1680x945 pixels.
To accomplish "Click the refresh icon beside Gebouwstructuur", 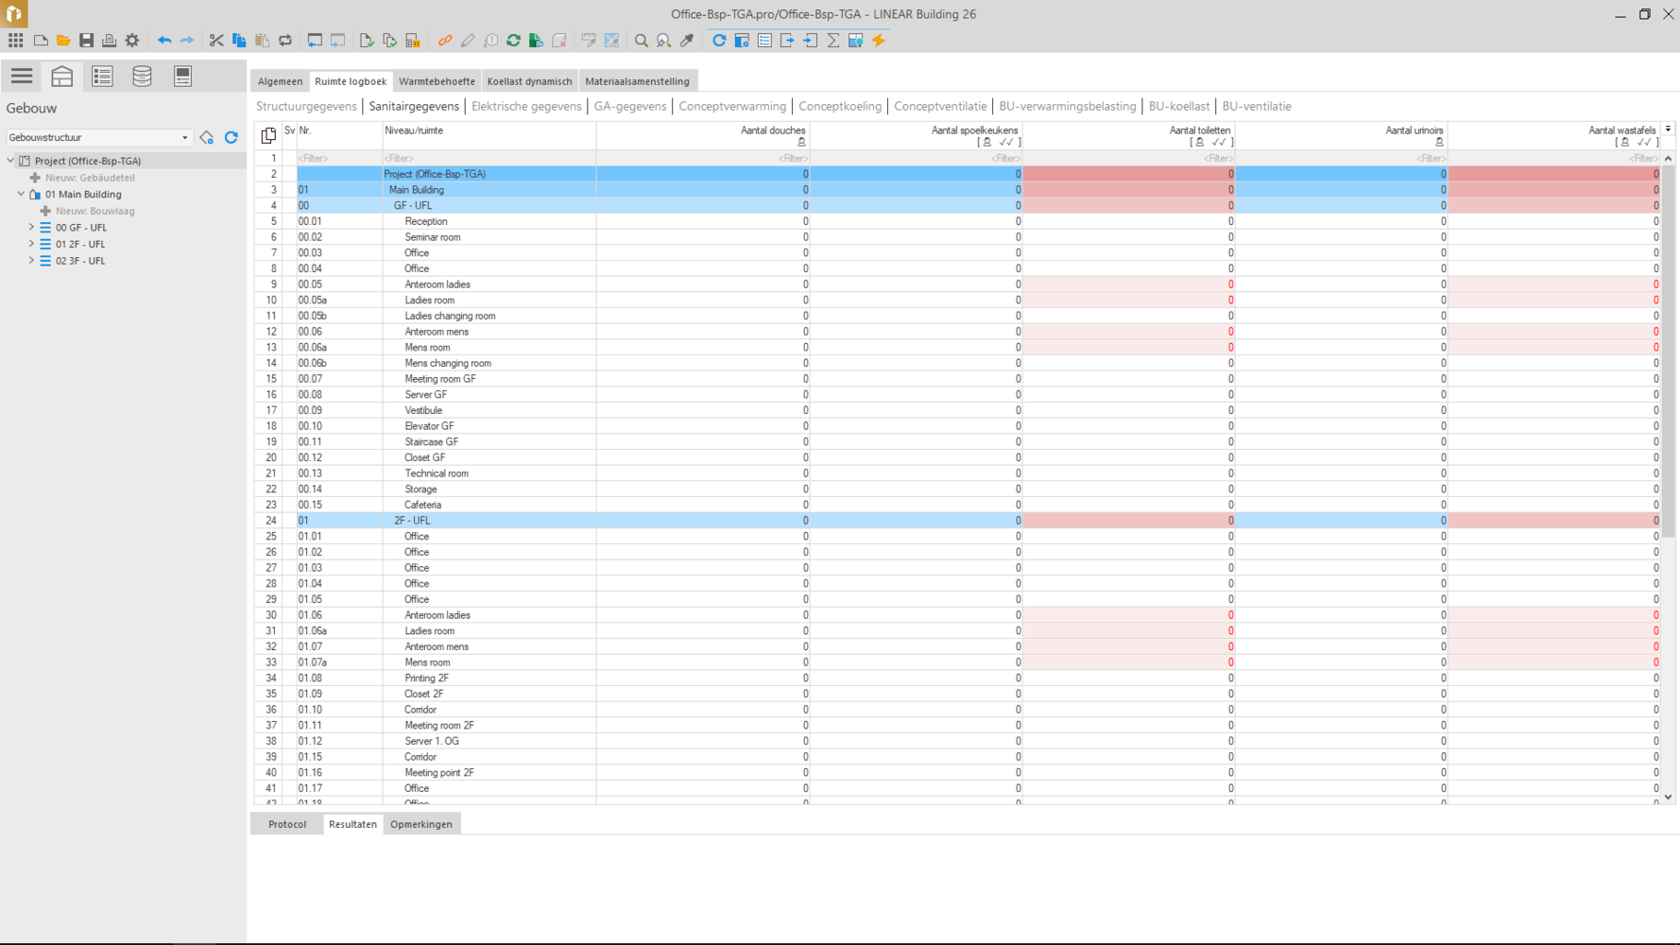I will point(231,138).
